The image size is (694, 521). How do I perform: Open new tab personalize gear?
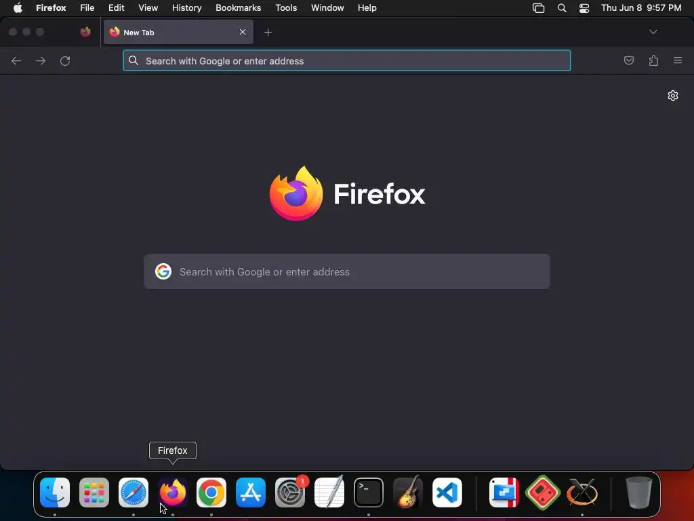point(673,96)
